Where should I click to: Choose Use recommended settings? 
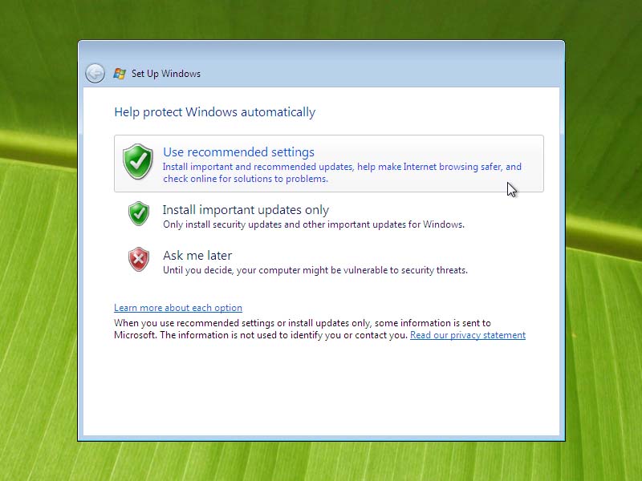(x=329, y=164)
